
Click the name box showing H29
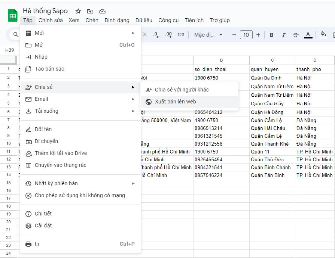(10, 50)
